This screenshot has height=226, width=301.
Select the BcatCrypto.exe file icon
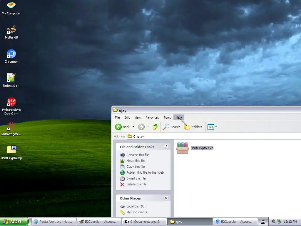tap(183, 148)
